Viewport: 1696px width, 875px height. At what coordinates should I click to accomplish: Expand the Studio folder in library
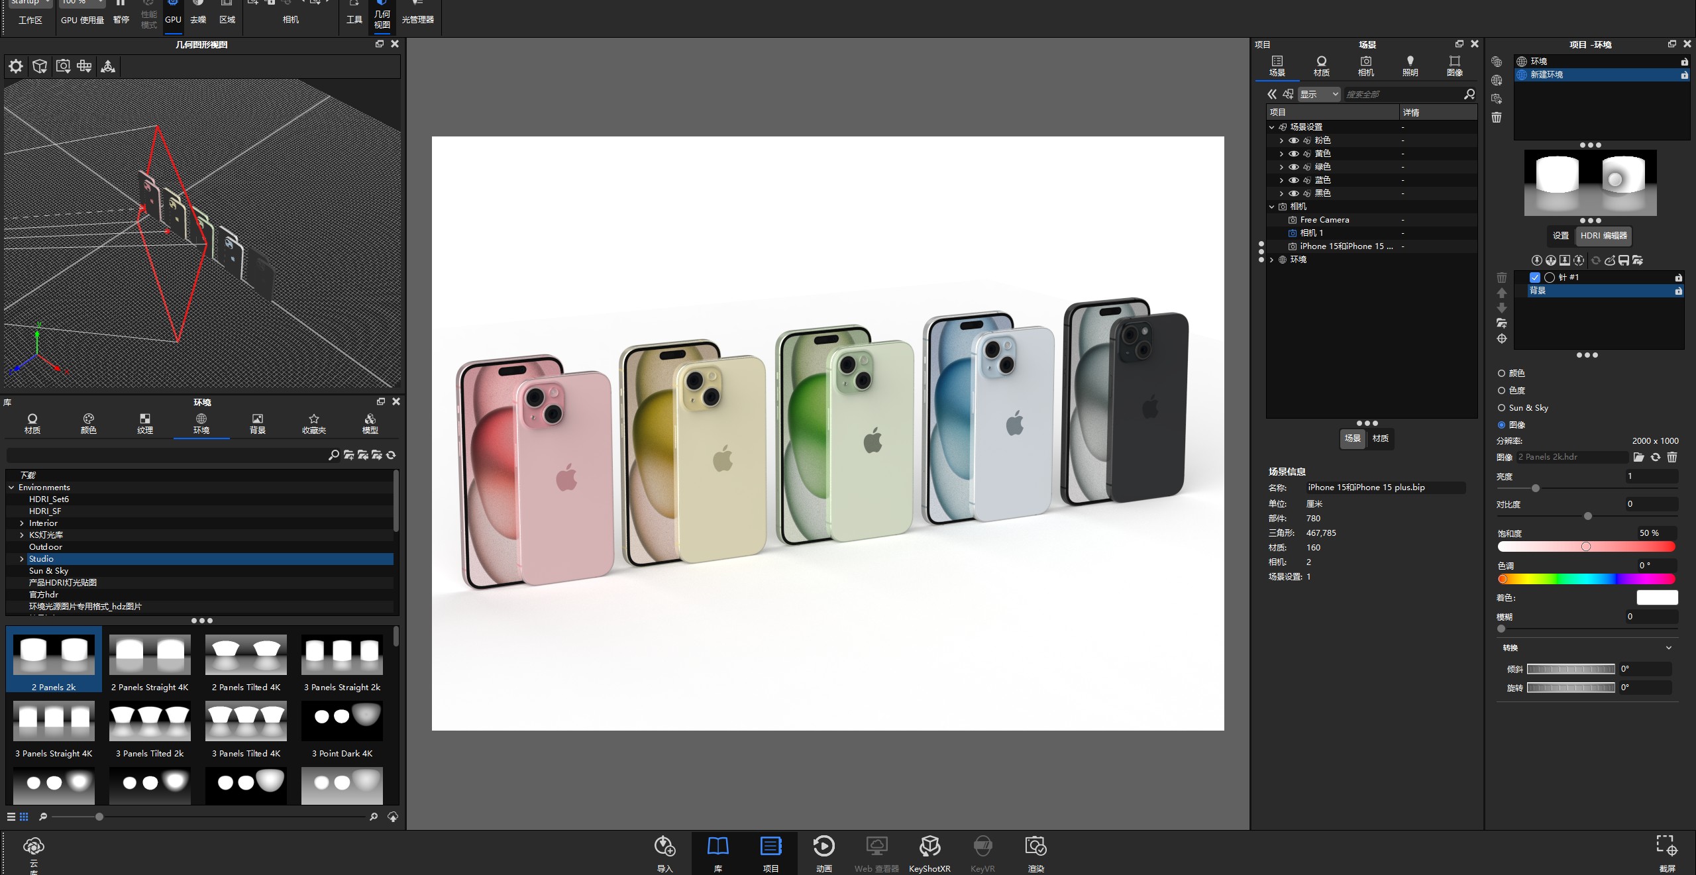click(21, 559)
